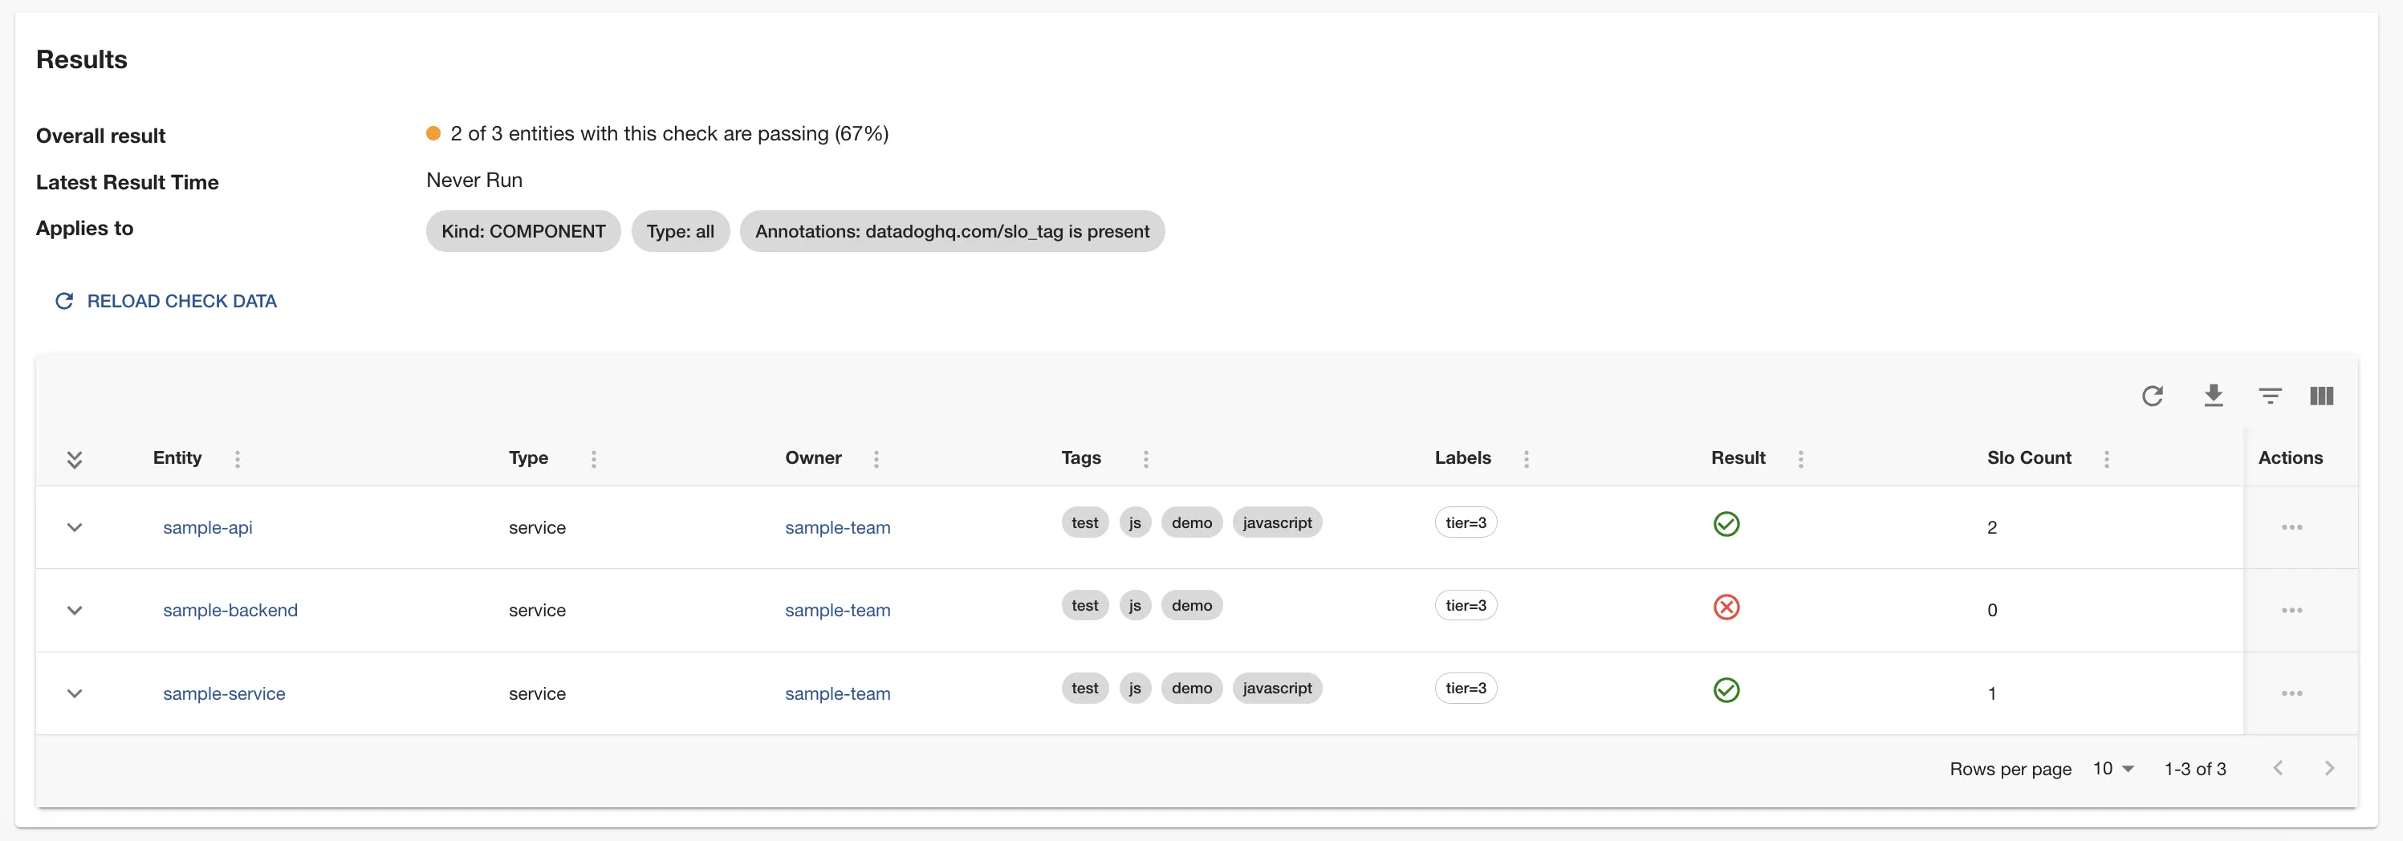Open the Slo Count column options menu
The image size is (2403, 841).
(2106, 459)
